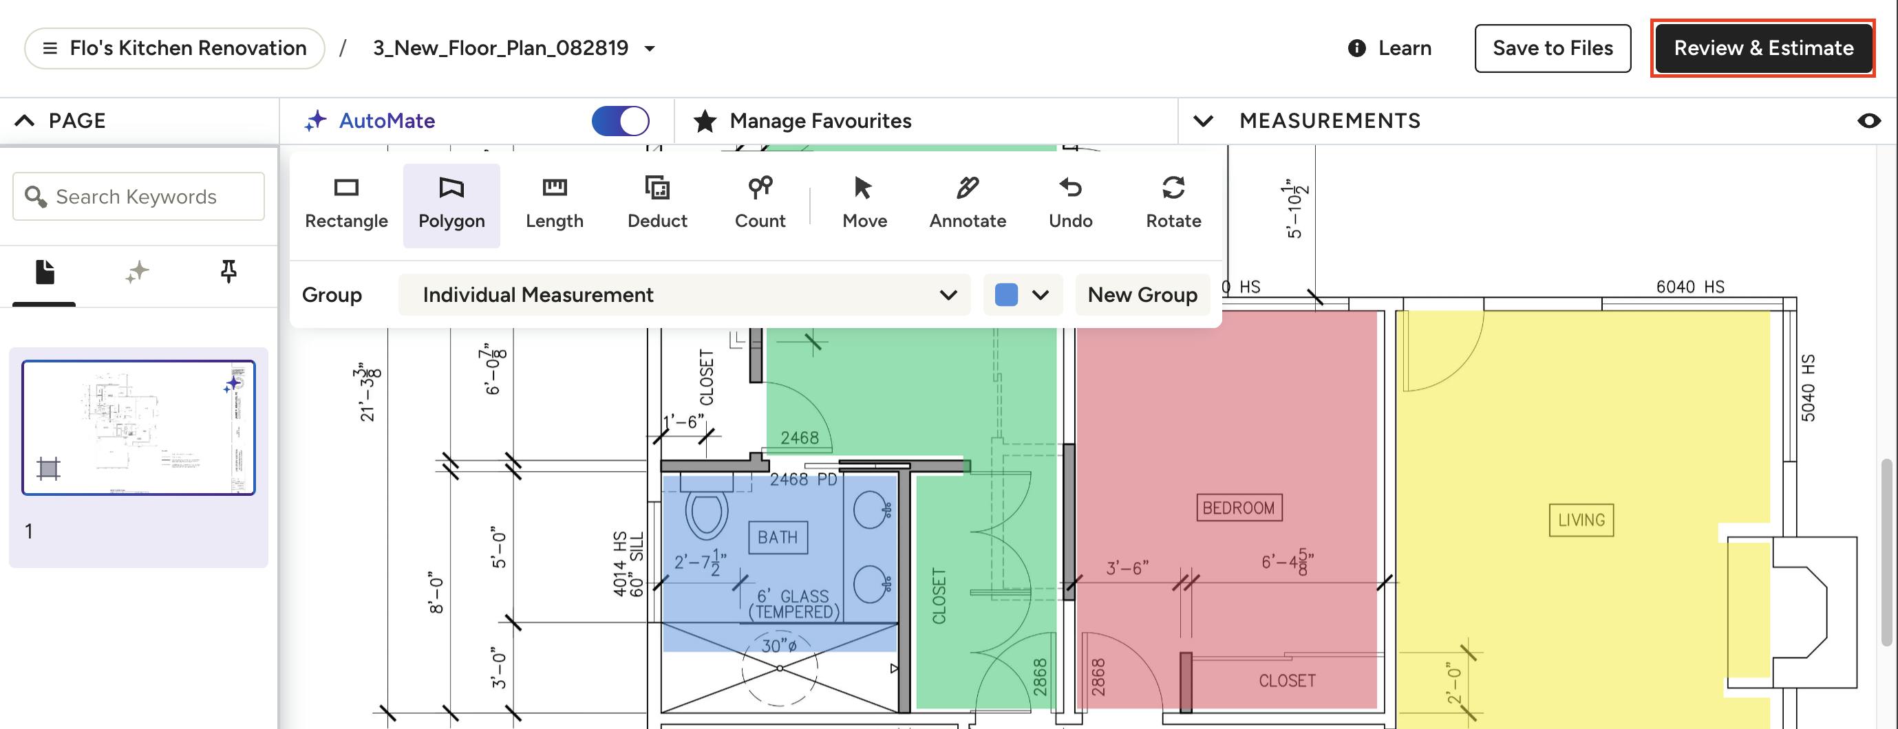This screenshot has height=729, width=1898.
Task: Click the vertical scrollbar on the right
Action: 1886,552
